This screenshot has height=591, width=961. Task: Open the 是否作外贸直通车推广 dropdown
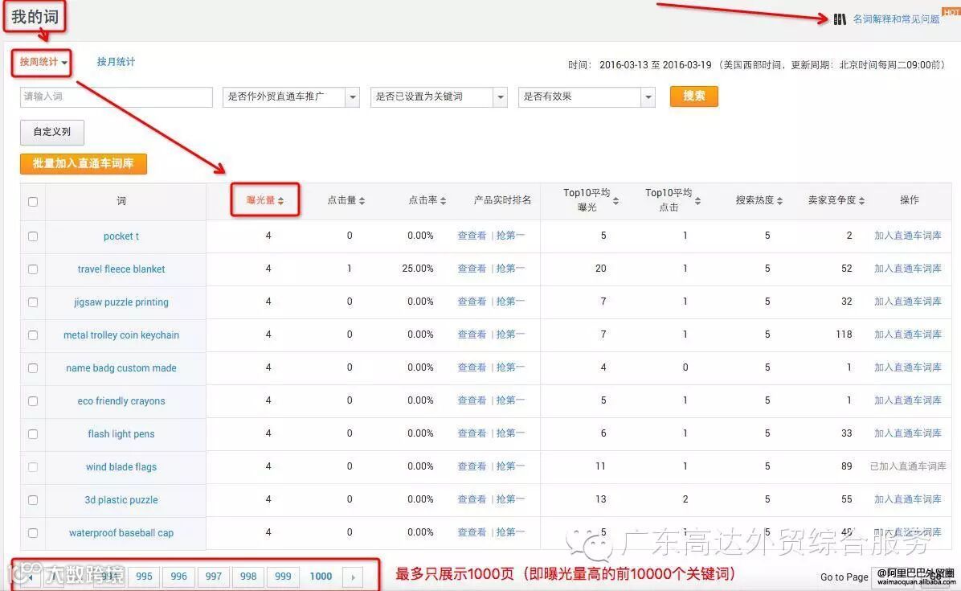tap(352, 96)
